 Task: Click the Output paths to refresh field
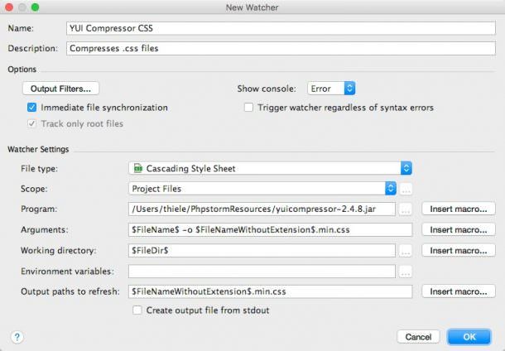pos(270,291)
